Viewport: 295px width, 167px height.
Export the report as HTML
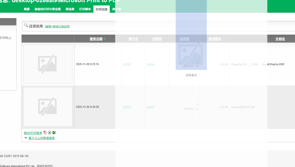(x=49, y=133)
